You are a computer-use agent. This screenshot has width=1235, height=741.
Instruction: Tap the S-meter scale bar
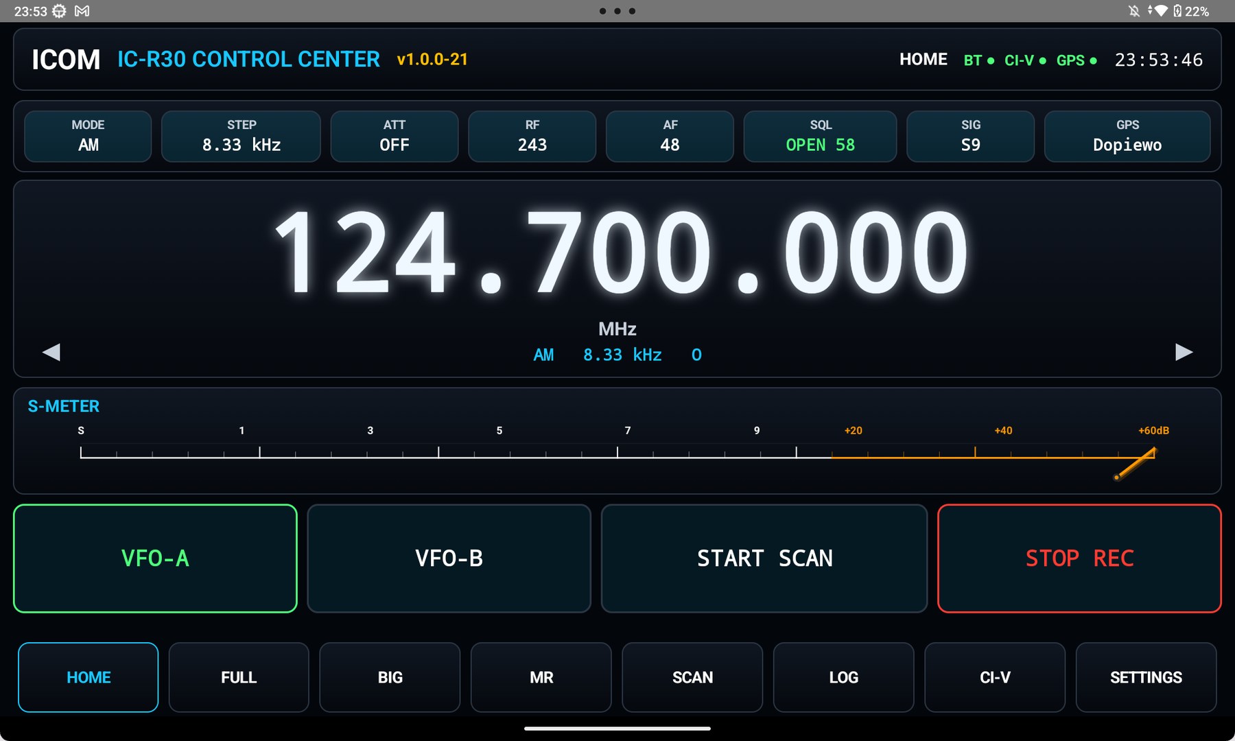617,453
